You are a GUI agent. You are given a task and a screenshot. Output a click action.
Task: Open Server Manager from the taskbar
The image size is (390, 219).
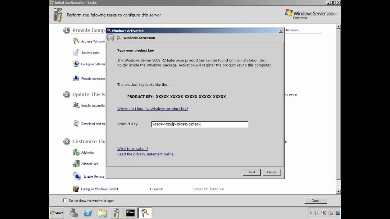tap(74, 213)
